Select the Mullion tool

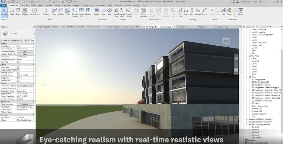coord(88,12)
